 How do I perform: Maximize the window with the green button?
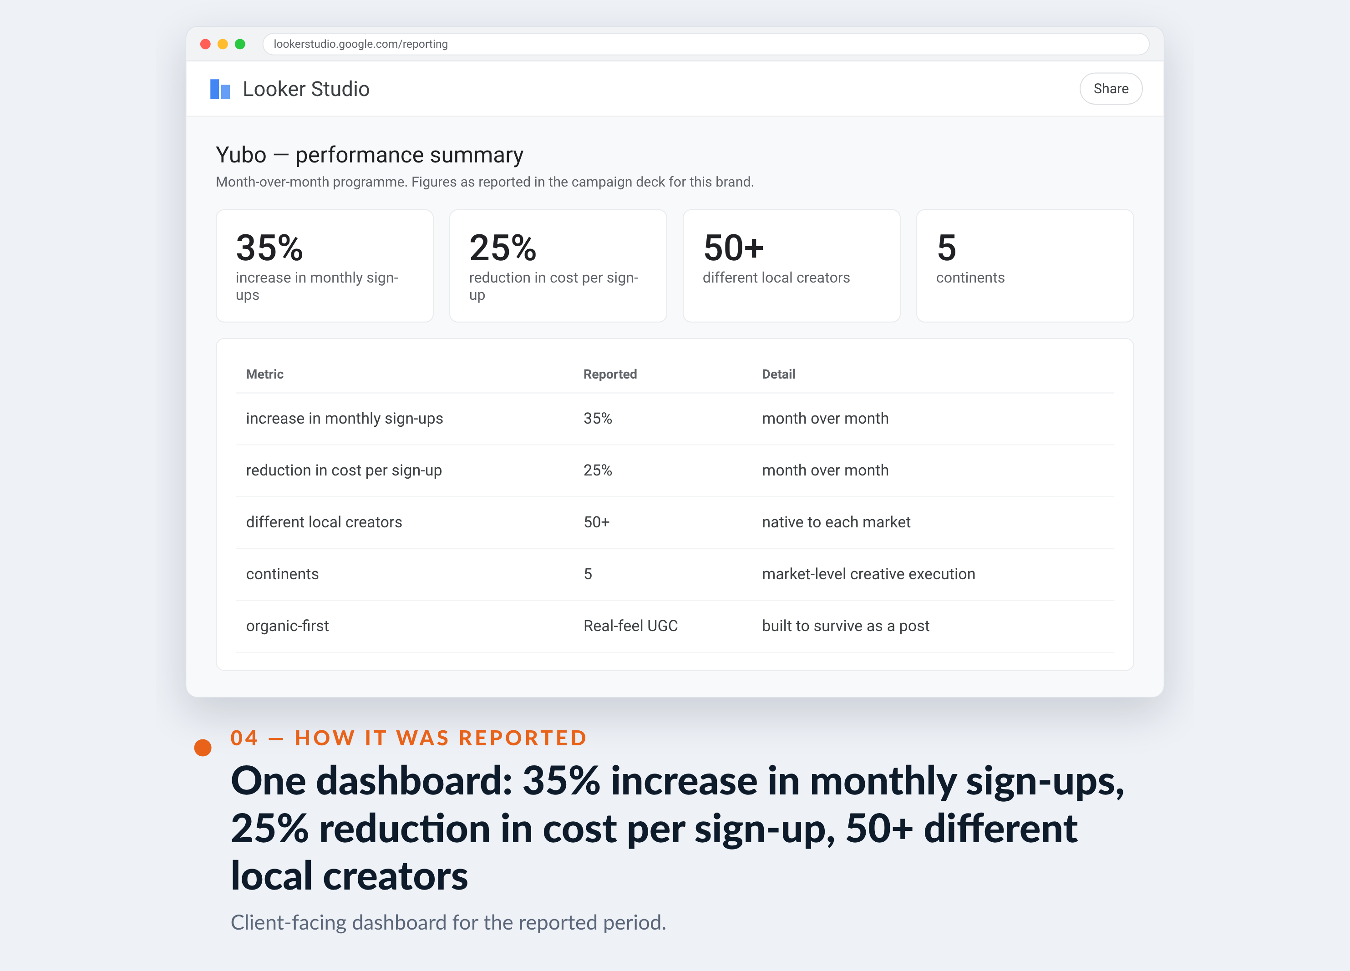coord(240,44)
